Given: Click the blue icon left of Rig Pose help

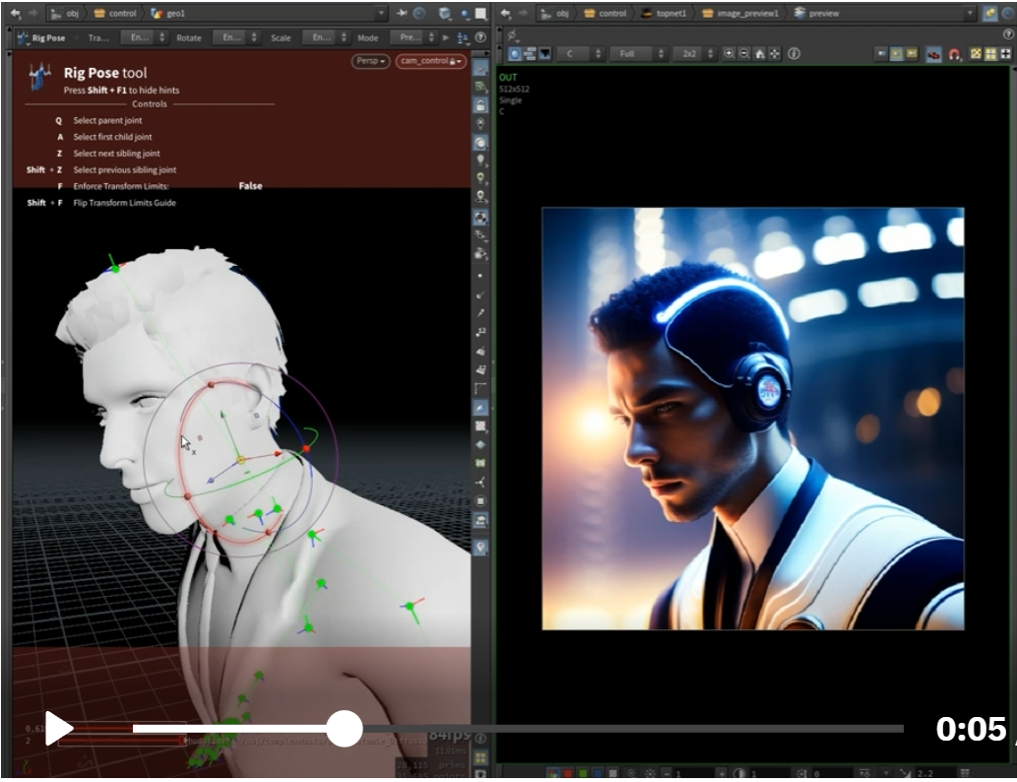Looking at the screenshot, I should [x=463, y=37].
